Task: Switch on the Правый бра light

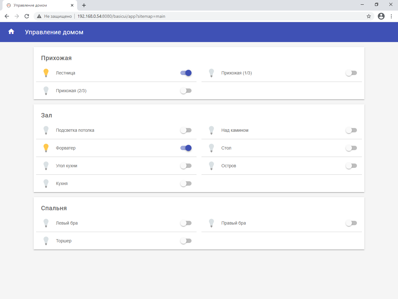Action: tap(351, 223)
